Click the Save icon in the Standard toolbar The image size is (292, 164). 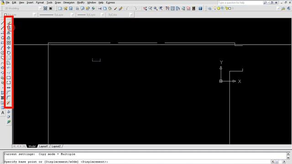(x=71, y=8)
